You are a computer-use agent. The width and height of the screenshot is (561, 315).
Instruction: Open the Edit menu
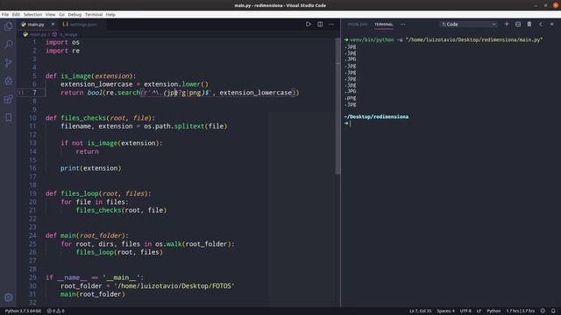click(x=16, y=15)
